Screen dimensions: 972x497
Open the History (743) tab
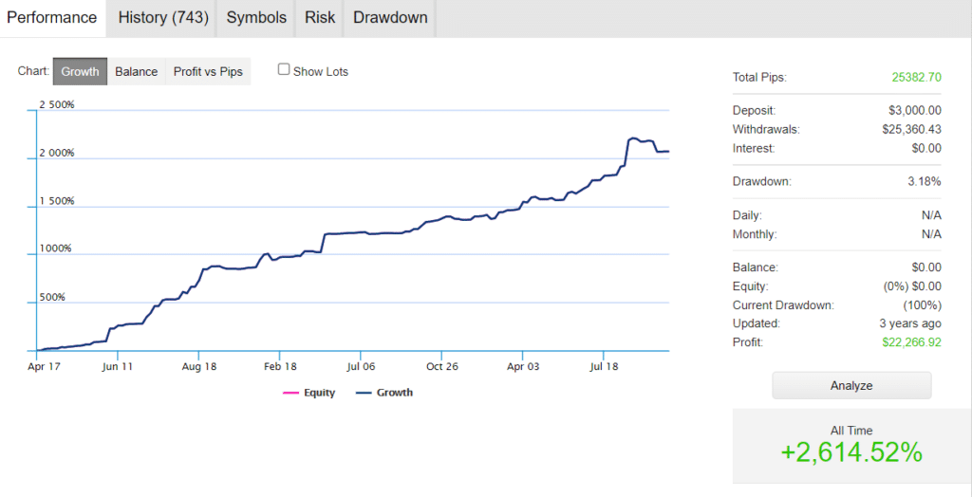pos(162,18)
